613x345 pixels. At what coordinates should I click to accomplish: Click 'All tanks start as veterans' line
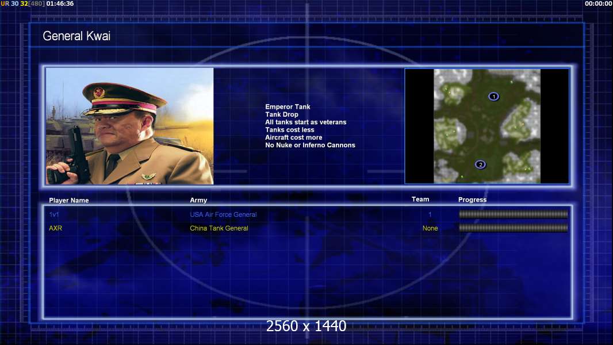[306, 122]
